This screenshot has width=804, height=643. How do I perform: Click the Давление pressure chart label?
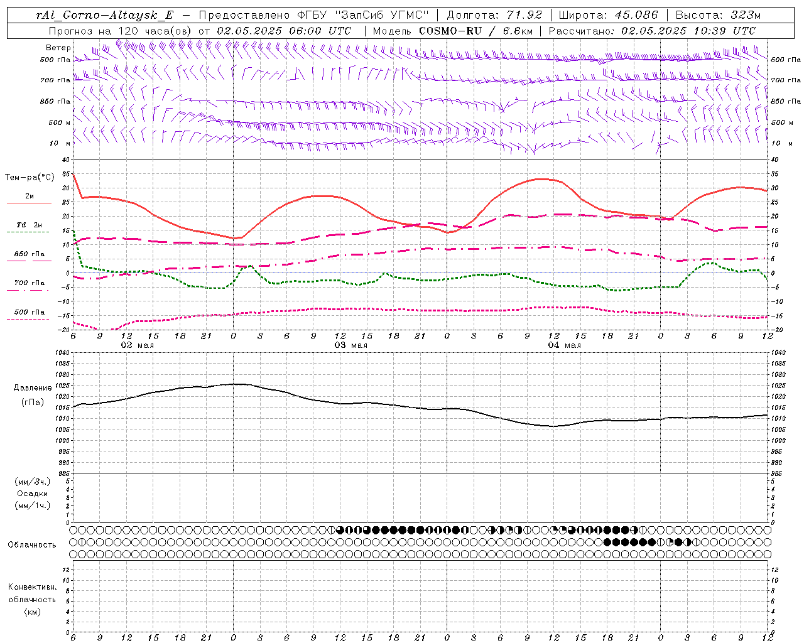[x=33, y=388]
